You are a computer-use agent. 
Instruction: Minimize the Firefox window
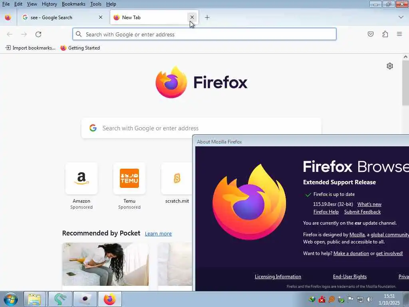pos(375,4)
